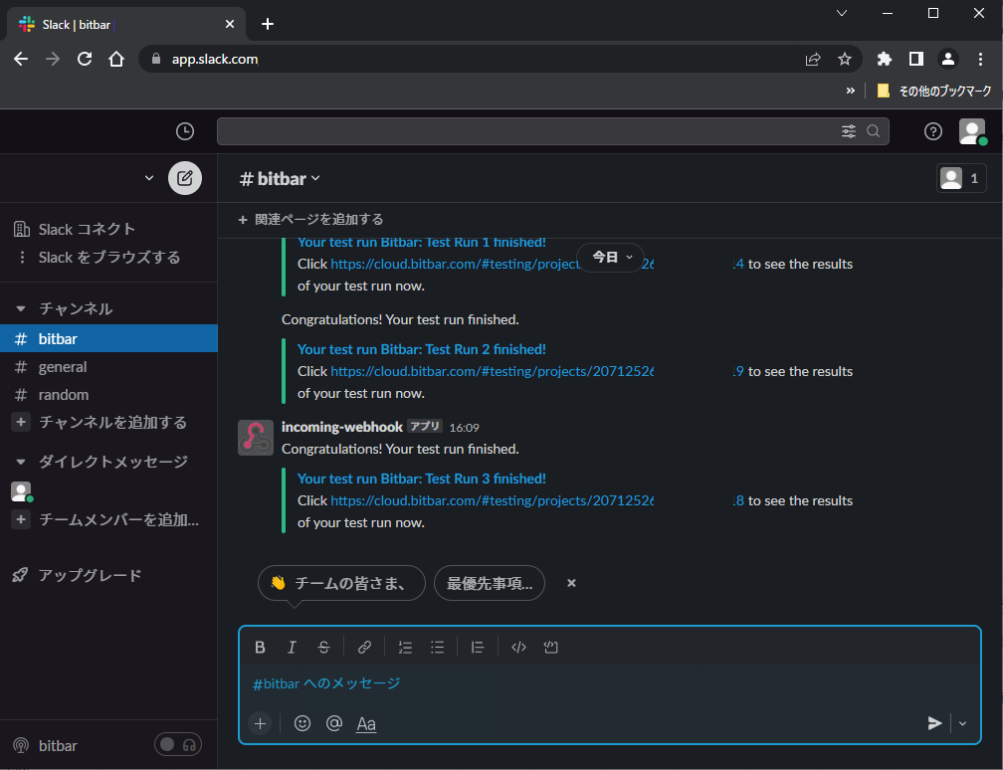
Task: Click the search magnifier icon
Action: coord(873,131)
